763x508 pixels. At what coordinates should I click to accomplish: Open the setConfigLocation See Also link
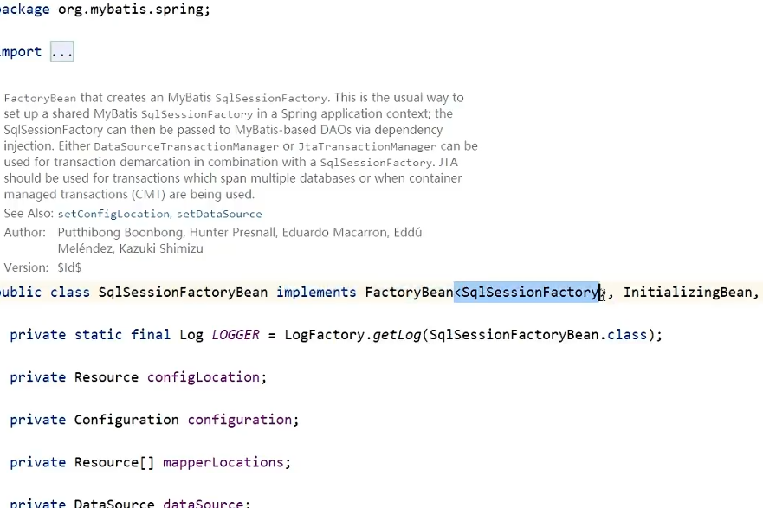(x=113, y=214)
